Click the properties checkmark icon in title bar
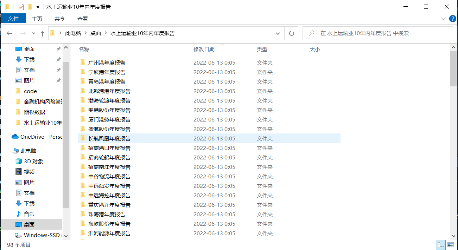 (x=21, y=7)
